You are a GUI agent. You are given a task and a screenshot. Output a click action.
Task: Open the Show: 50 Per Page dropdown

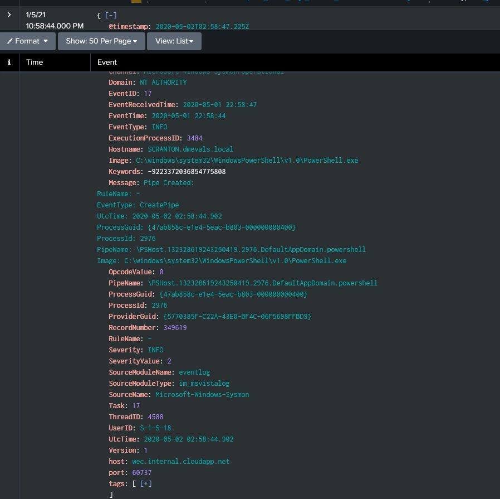point(101,41)
